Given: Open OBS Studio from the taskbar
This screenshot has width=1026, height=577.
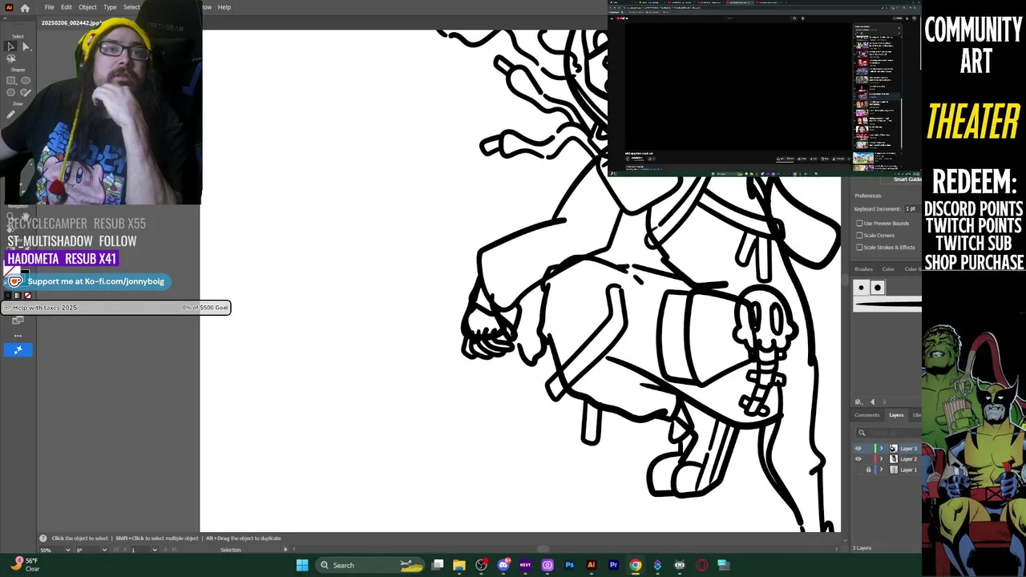Looking at the screenshot, I should [x=481, y=565].
